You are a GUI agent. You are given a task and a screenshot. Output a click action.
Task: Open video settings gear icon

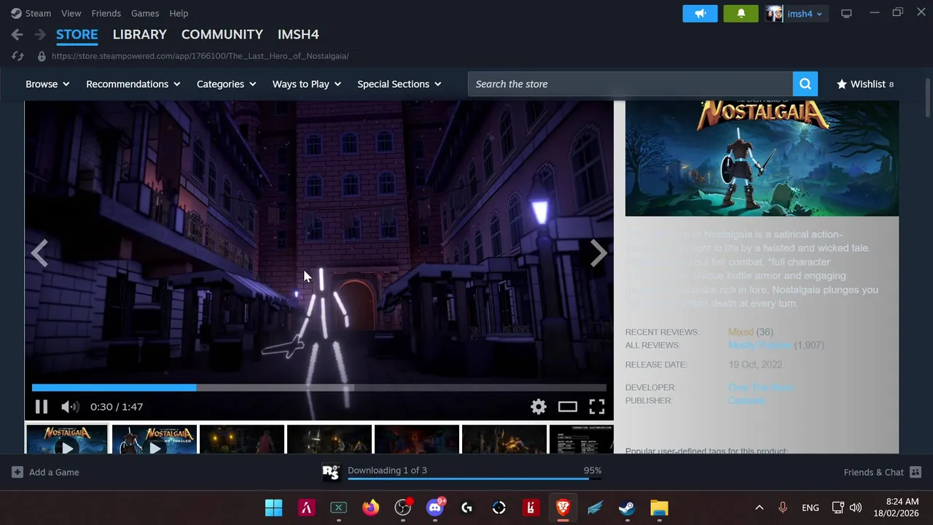pyautogui.click(x=539, y=407)
